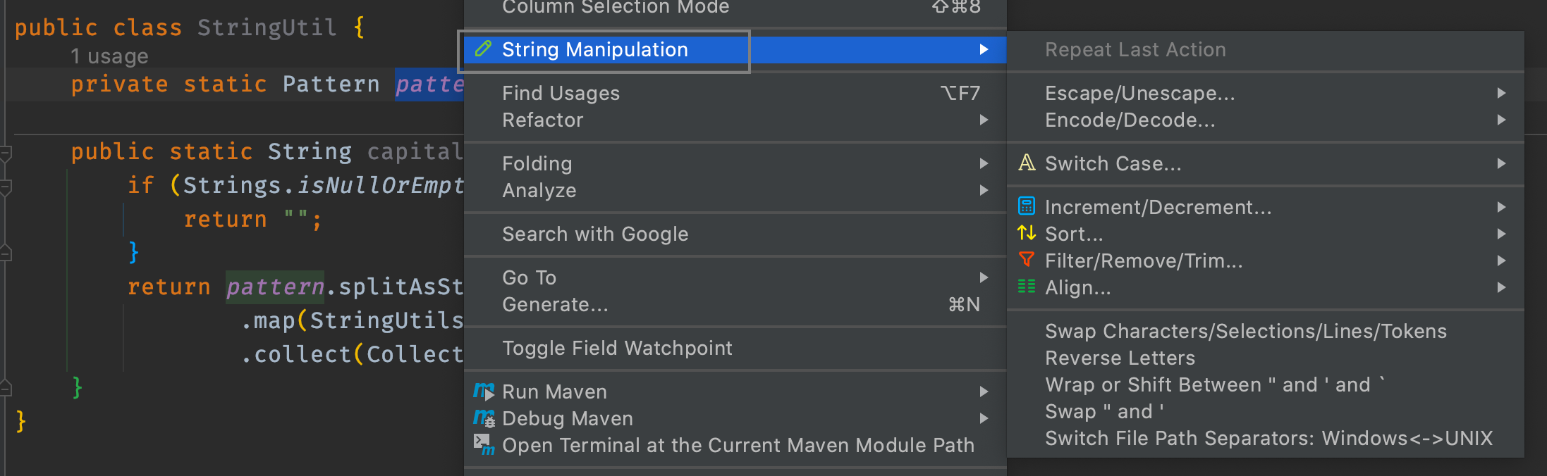Click the 1 usage hint above capitalize

(x=109, y=56)
